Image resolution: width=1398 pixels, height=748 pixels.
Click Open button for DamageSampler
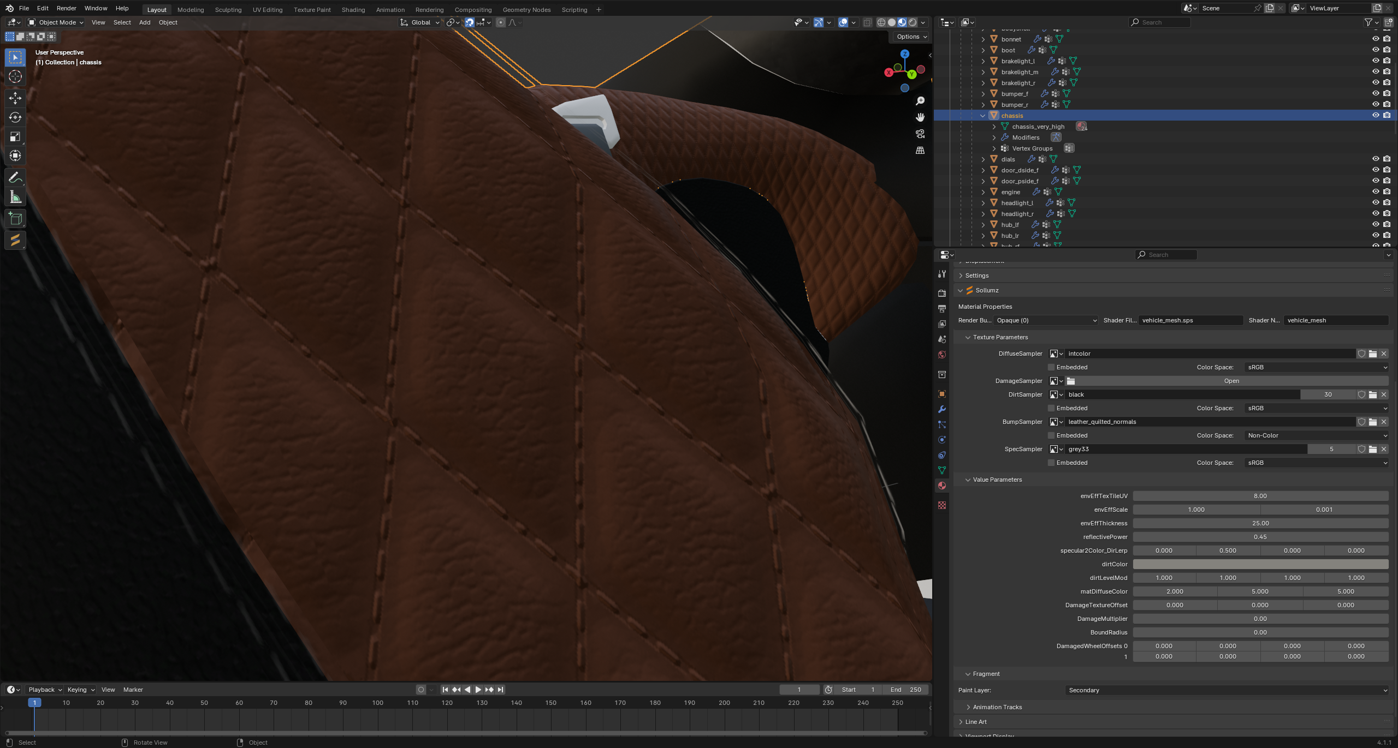[1231, 381]
